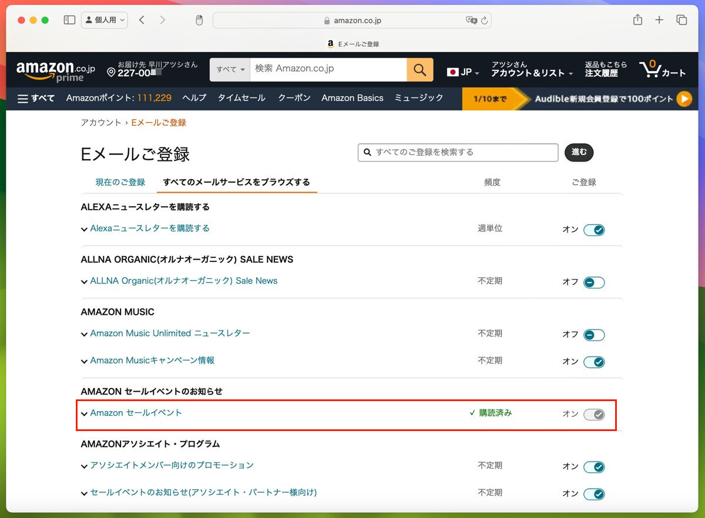Toggle the Safari sidebar icon
The height and width of the screenshot is (518, 705).
[69, 20]
